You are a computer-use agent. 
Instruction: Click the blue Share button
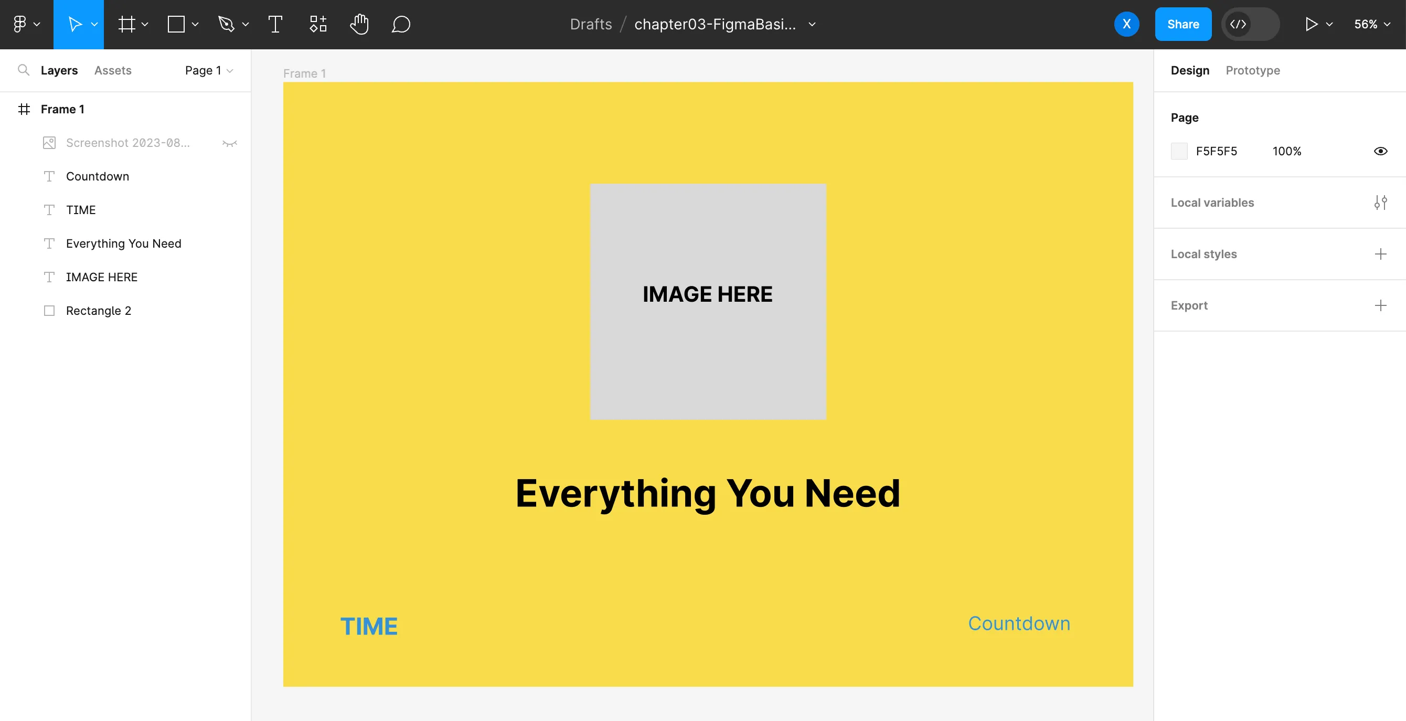click(1182, 24)
